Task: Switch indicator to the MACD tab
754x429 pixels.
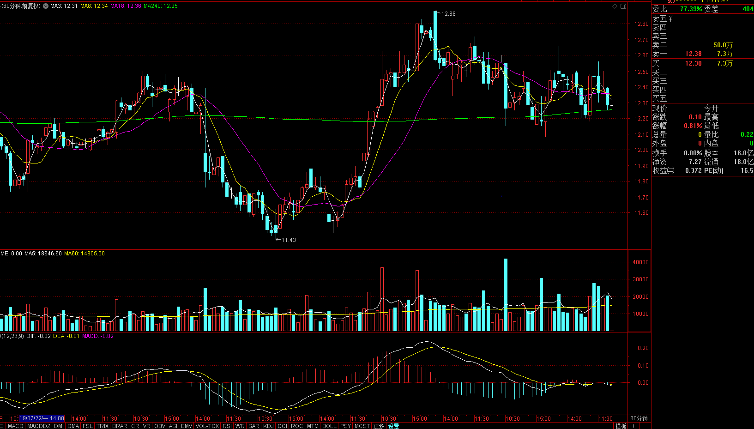Action: tap(16, 426)
